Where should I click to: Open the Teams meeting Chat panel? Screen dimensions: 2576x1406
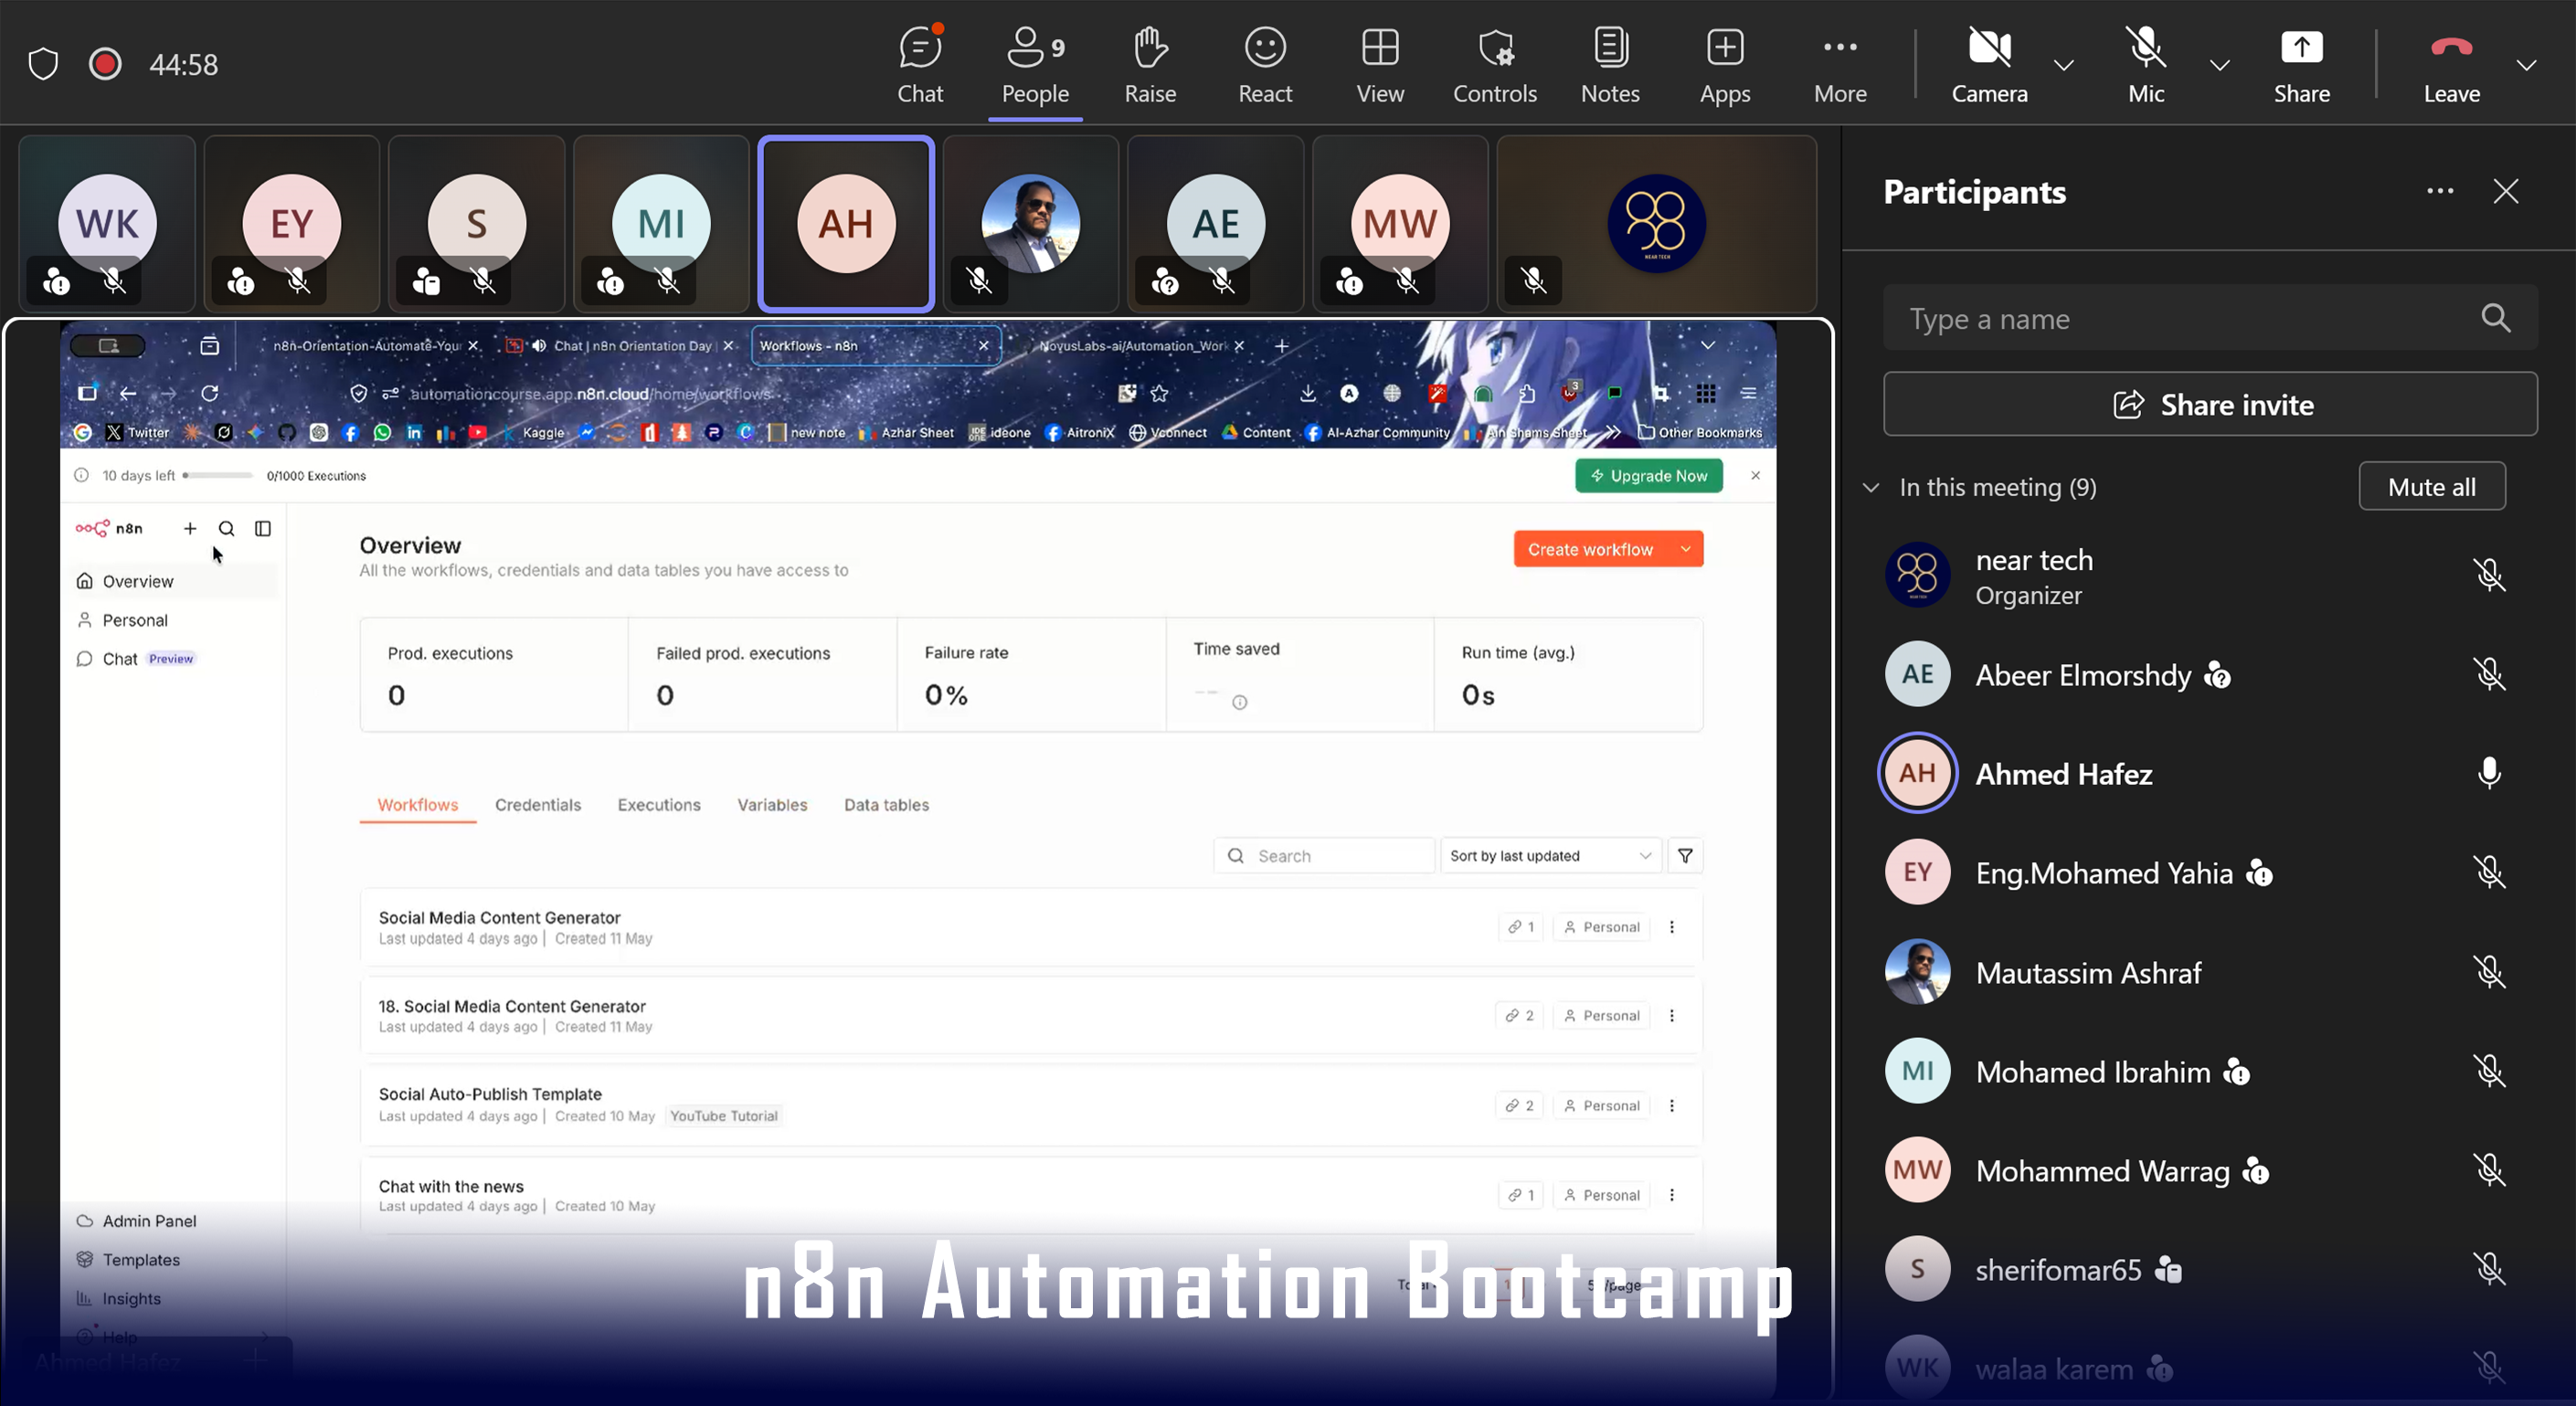click(920, 65)
